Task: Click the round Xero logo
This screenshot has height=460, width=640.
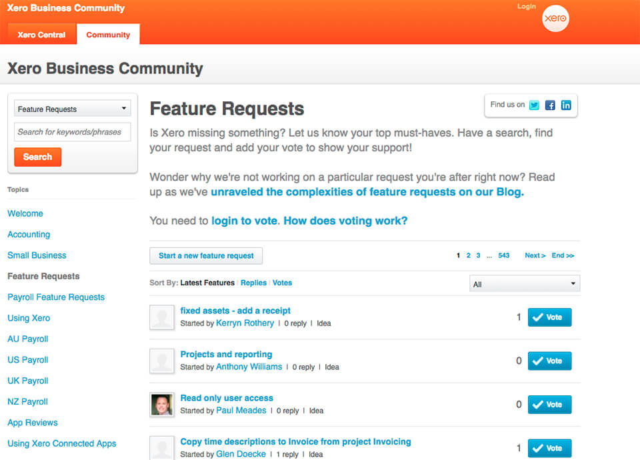Action: (x=555, y=19)
